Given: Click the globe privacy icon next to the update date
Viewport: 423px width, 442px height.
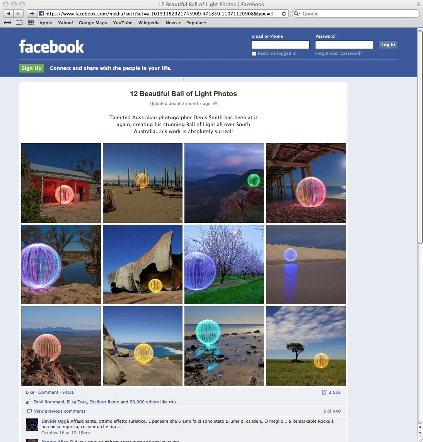Looking at the screenshot, I should pos(215,103).
